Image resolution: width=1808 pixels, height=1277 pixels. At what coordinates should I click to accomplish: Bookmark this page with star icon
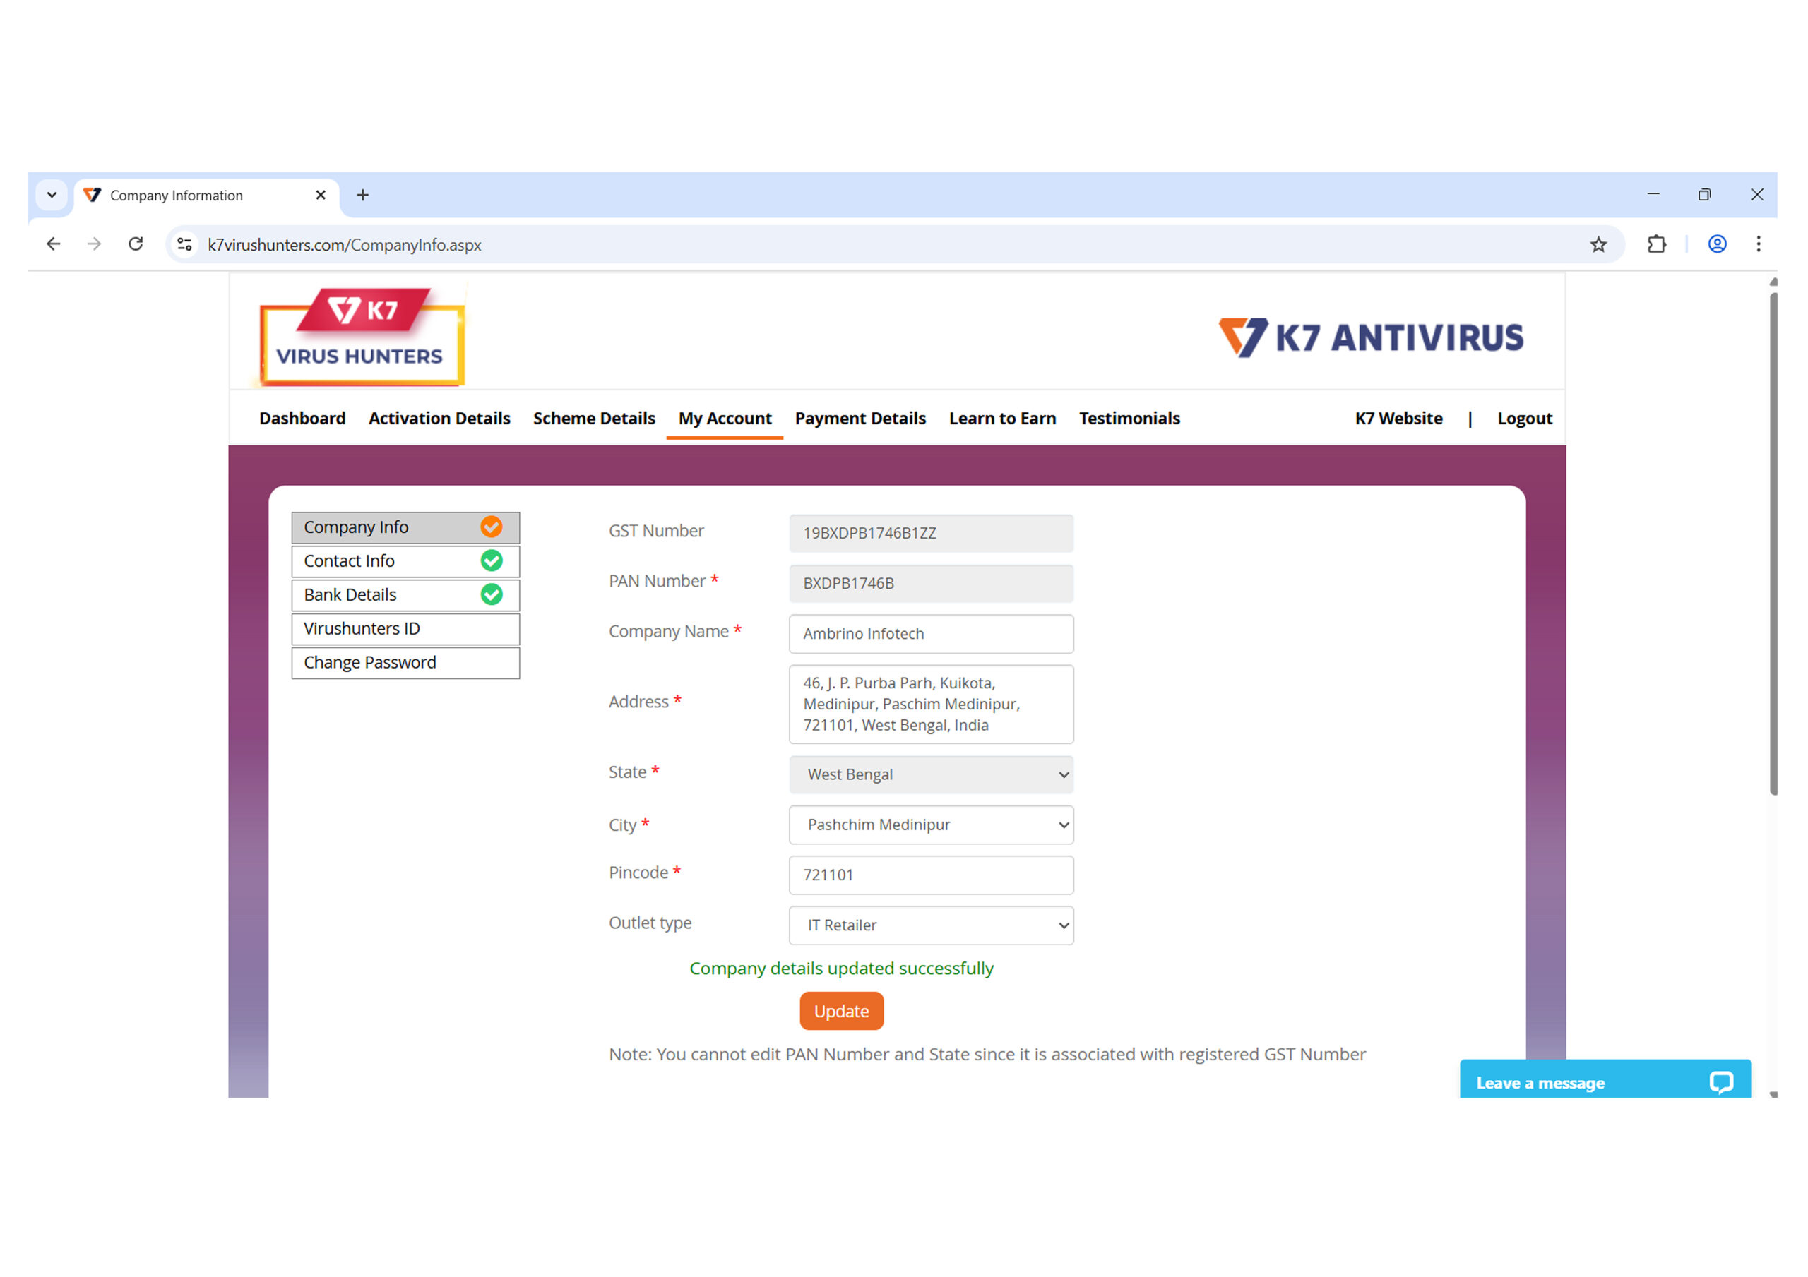click(1598, 245)
